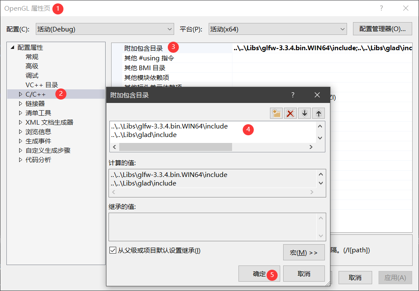The image size is (419, 291).
Task: Click the new line folder icon
Action: pyautogui.click(x=276, y=114)
